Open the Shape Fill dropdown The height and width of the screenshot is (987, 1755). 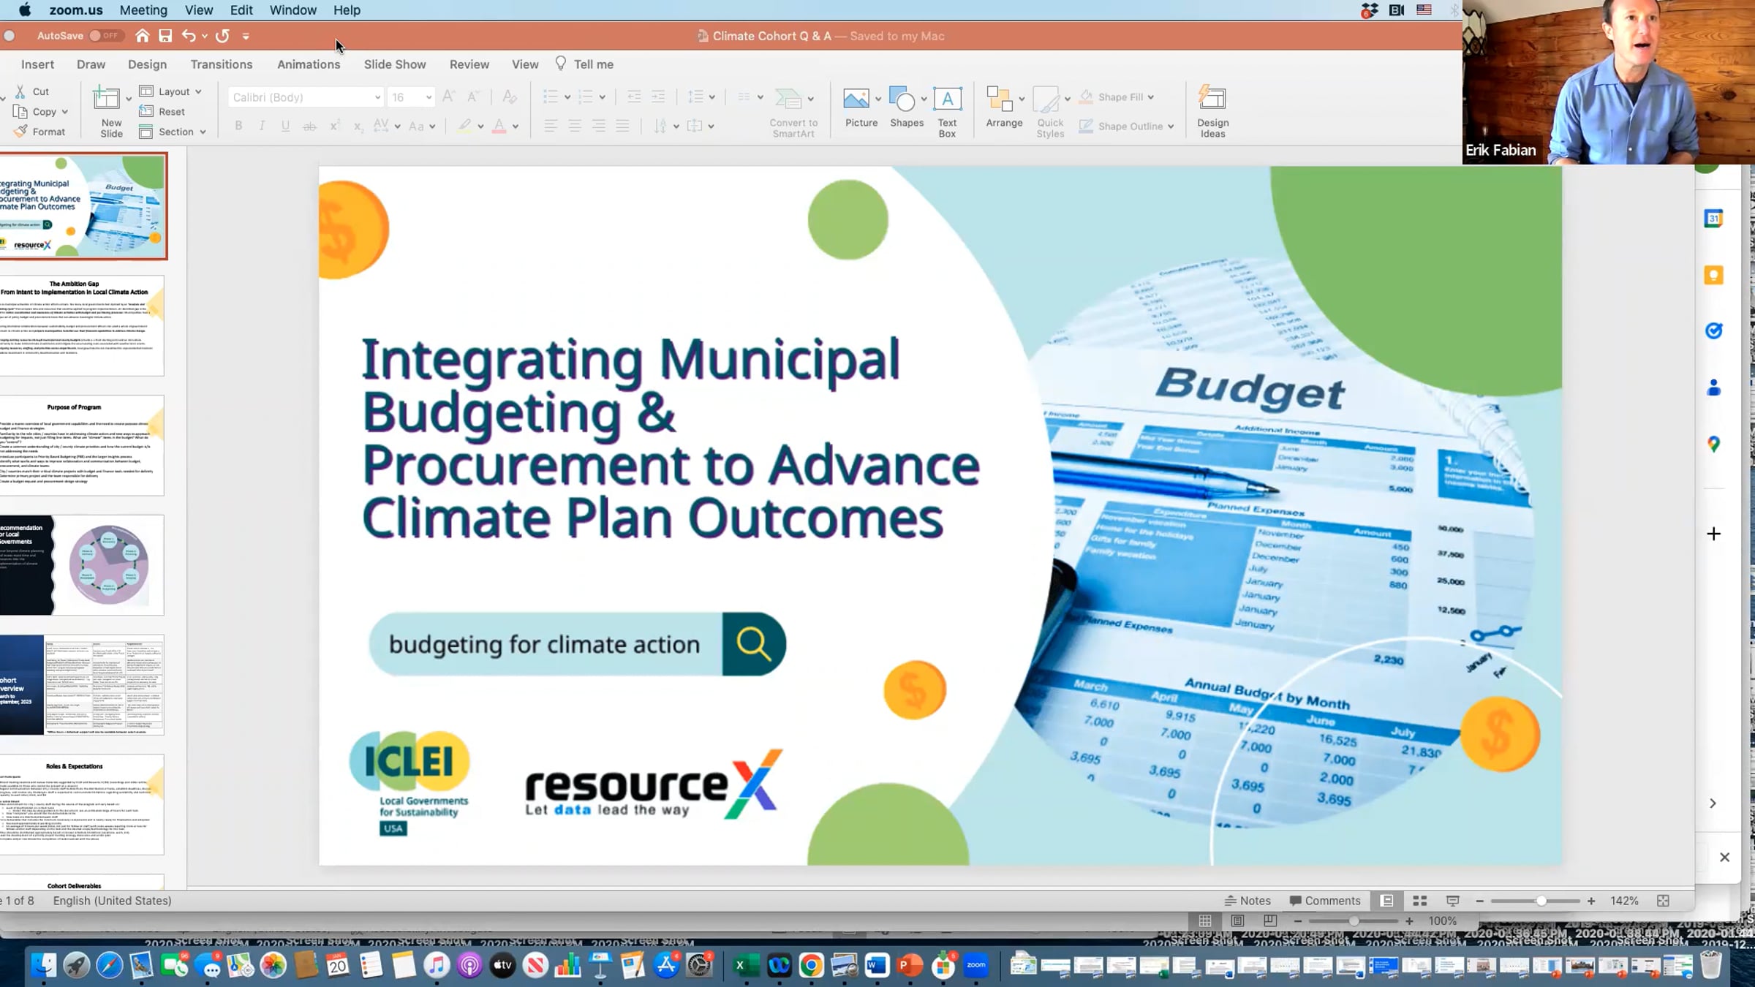(x=1151, y=97)
